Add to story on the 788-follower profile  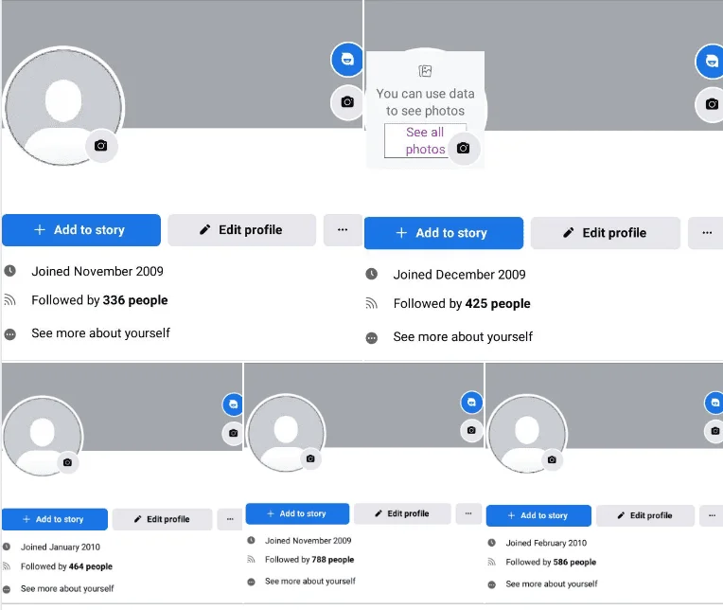(x=297, y=513)
